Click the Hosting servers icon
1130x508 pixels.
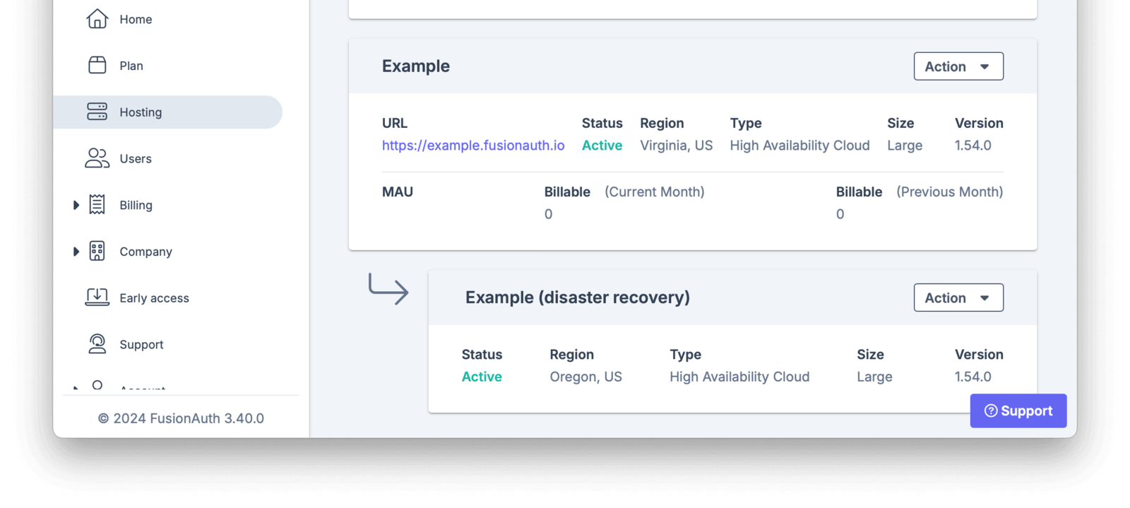(97, 112)
